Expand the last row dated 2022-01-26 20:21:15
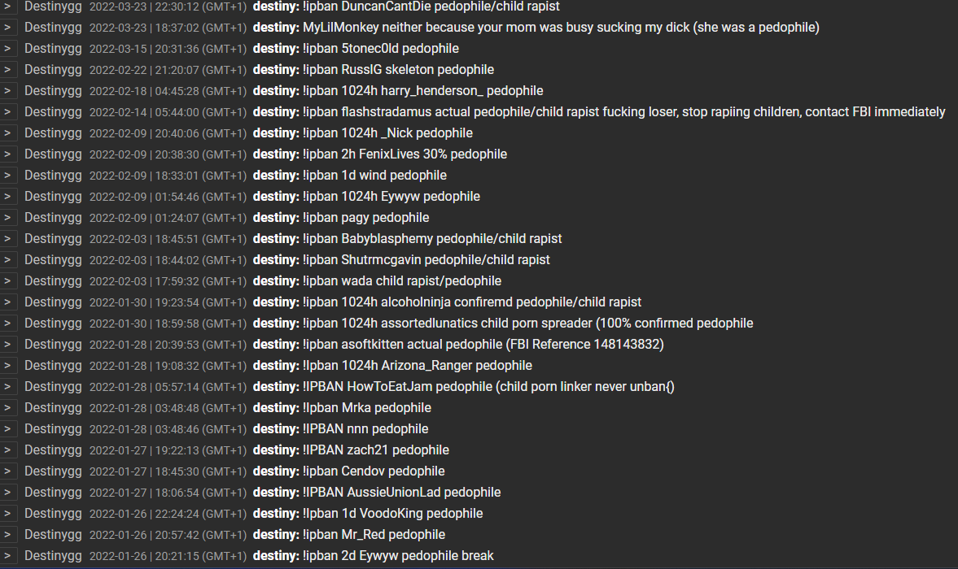This screenshot has height=569, width=958. (x=8, y=555)
